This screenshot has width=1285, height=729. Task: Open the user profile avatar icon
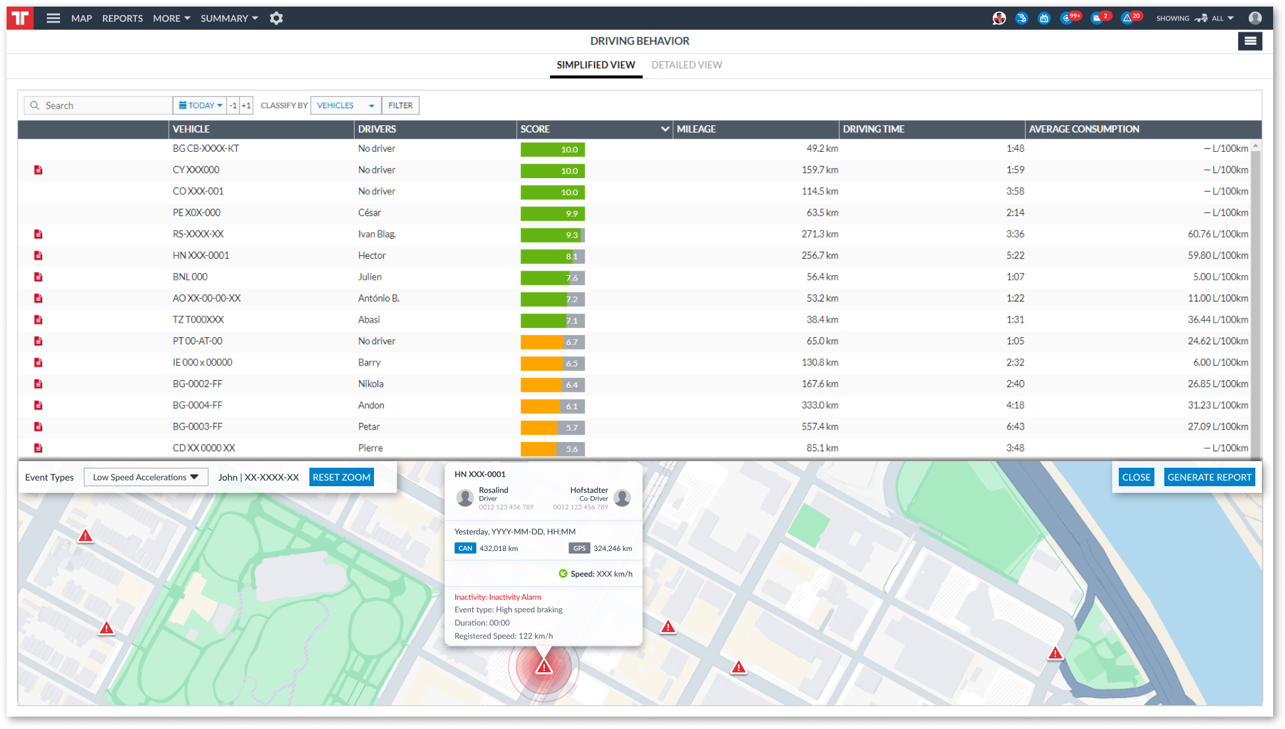(x=1255, y=18)
